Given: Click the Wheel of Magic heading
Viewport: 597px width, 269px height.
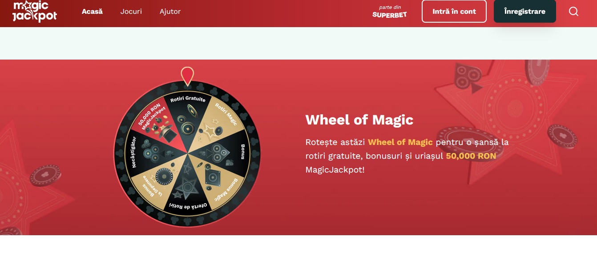Looking at the screenshot, I should tap(359, 120).
